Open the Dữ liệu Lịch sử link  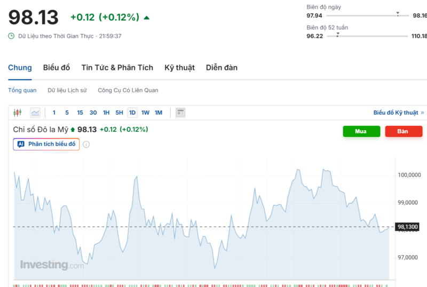[x=67, y=90]
